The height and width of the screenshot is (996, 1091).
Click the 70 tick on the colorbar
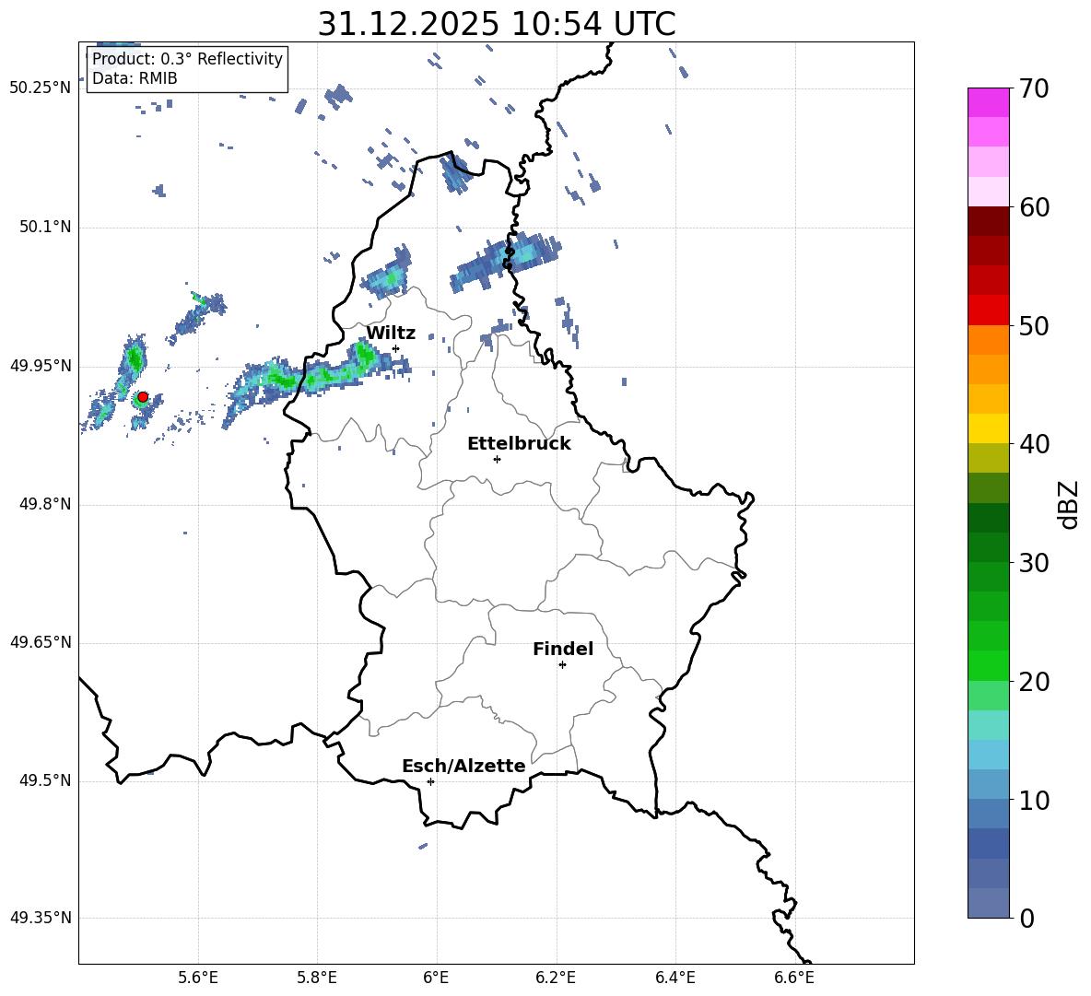coord(1034,89)
